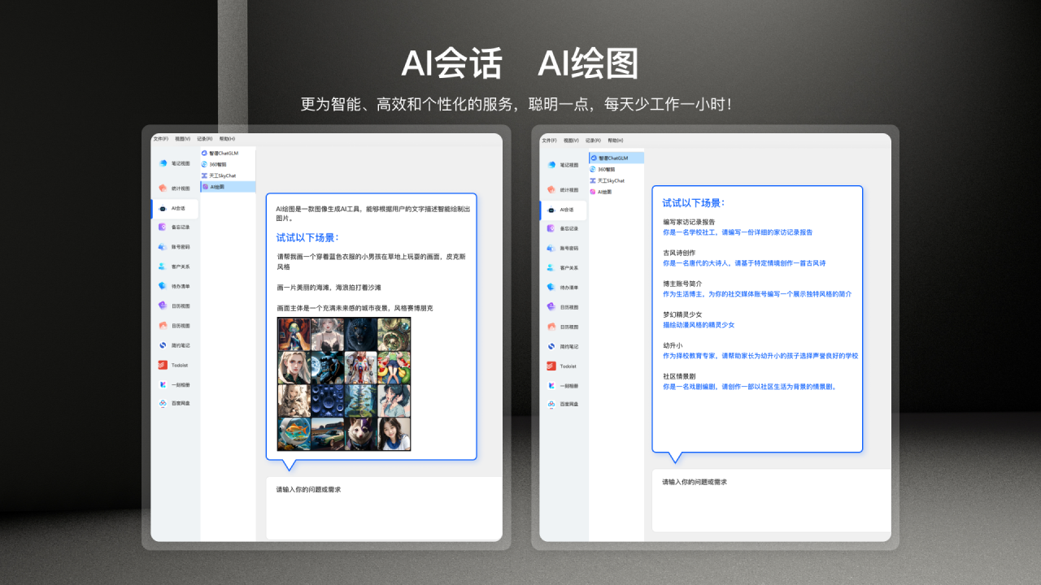Image resolution: width=1041 pixels, height=585 pixels.
Task: Select AI绘图 in right window model list
Action: click(604, 192)
